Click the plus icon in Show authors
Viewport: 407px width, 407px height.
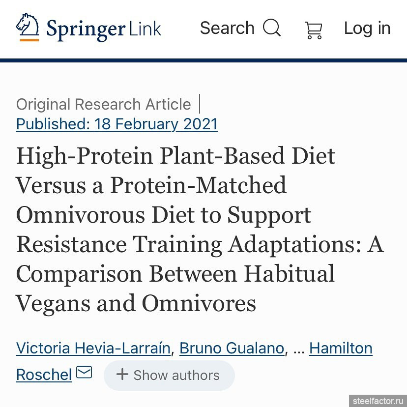tap(122, 375)
